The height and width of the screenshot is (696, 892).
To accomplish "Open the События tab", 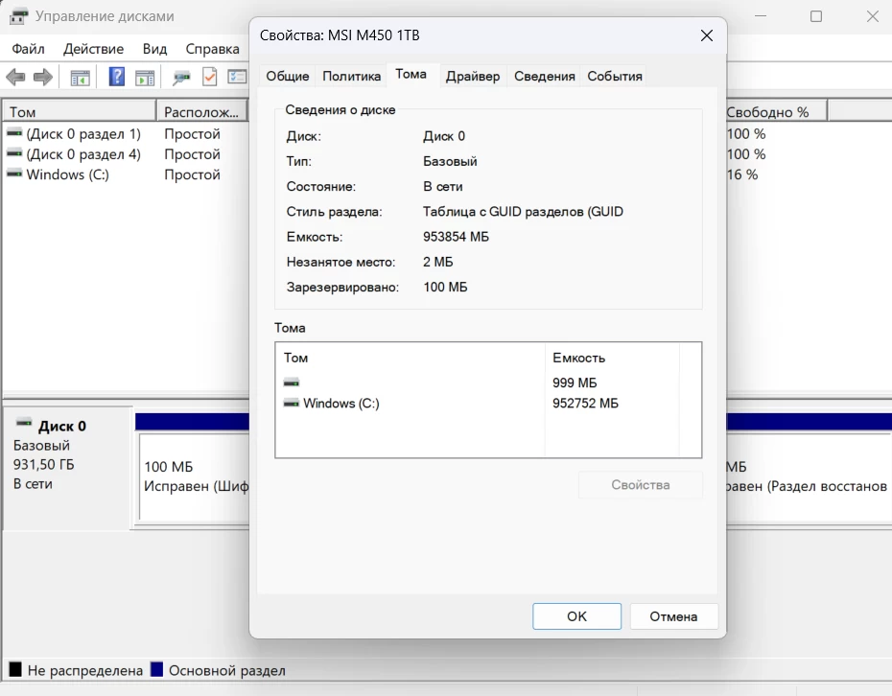I will click(614, 76).
